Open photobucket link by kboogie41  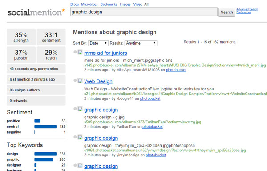pos(150,98)
